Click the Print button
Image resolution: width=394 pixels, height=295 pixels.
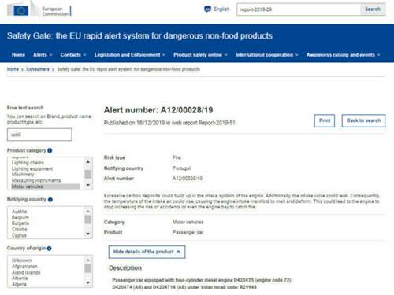(325, 120)
